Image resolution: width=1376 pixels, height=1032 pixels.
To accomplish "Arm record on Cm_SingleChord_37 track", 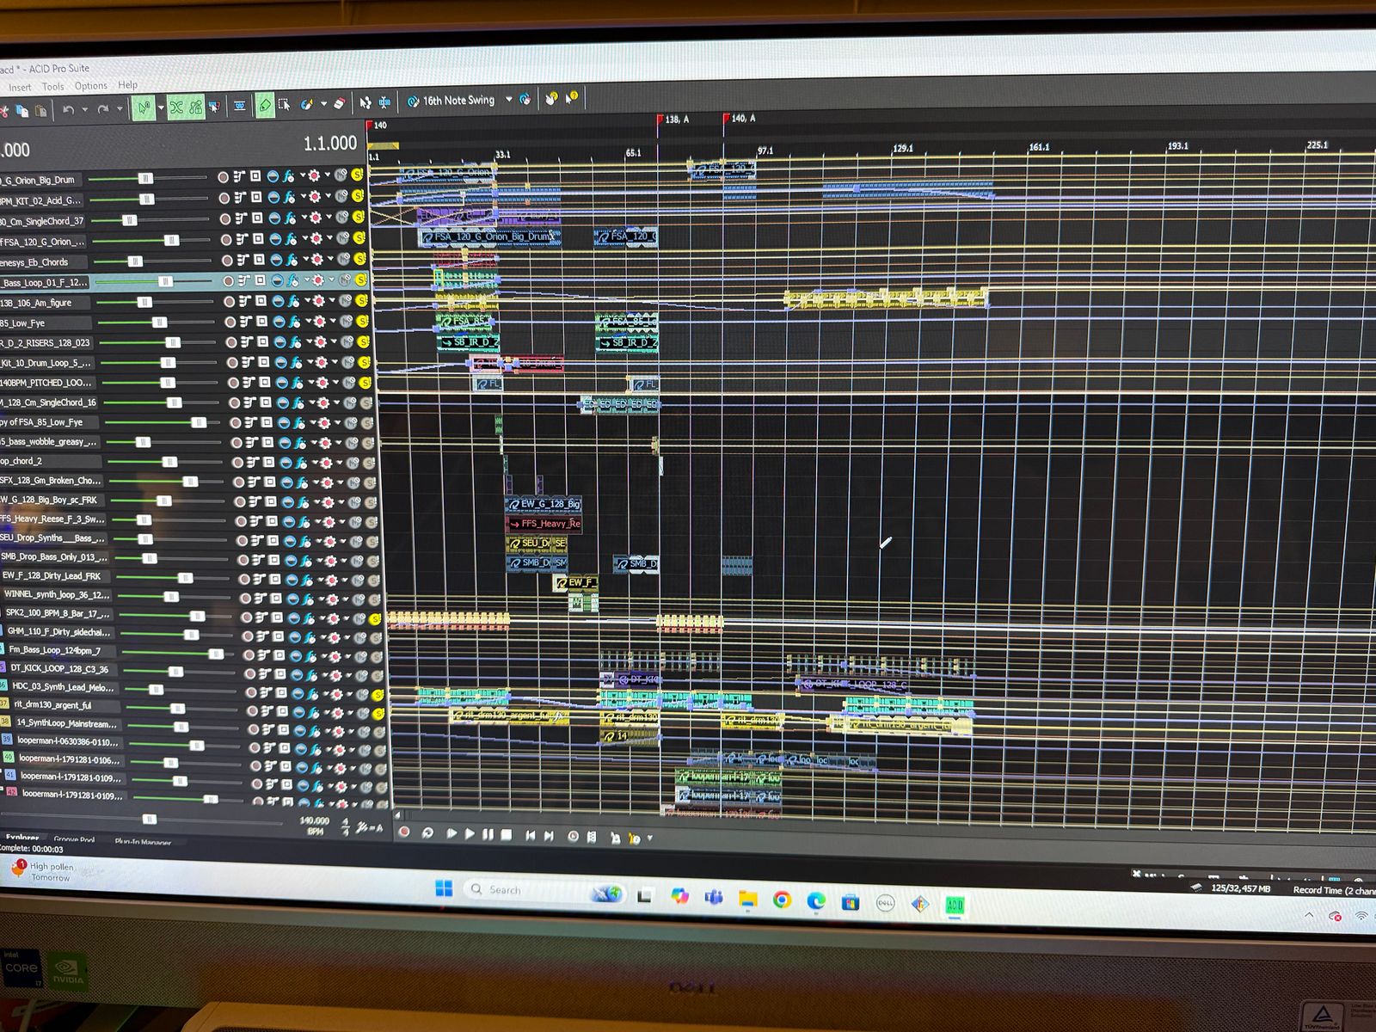I will tap(224, 219).
